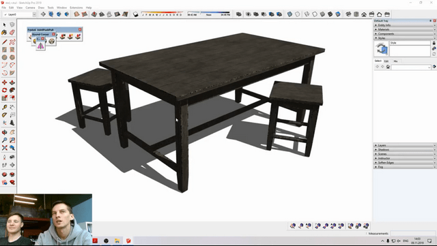Activate the Push/Pull tool
Screen dimensions: 437x246
click(12, 82)
